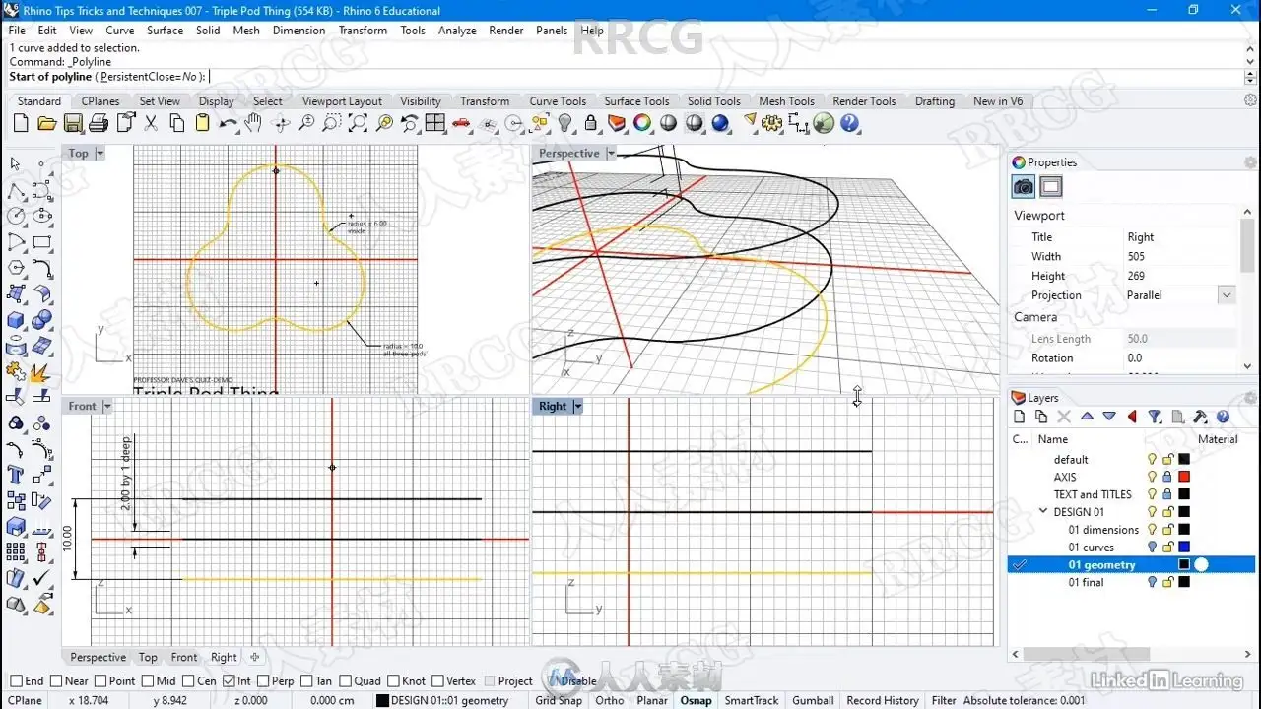Click the Open file folder icon
Viewport: 1261px width, 709px height.
click(46, 123)
